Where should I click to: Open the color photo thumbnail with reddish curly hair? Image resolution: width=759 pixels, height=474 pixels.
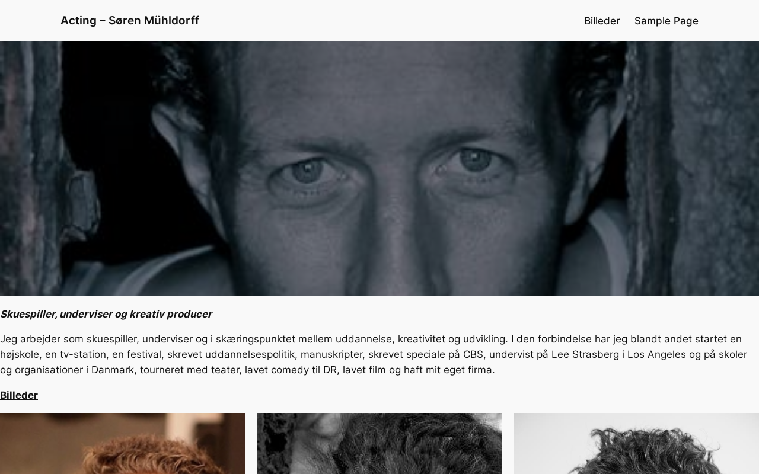coord(123,443)
